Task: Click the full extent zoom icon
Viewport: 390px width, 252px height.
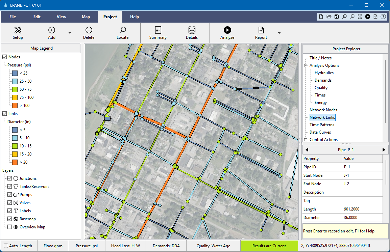Action: 360,17
